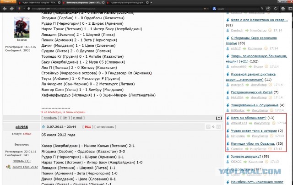Open topic 'Тонированные и опущенные'
The image size is (293, 185).
[x=255, y=105]
